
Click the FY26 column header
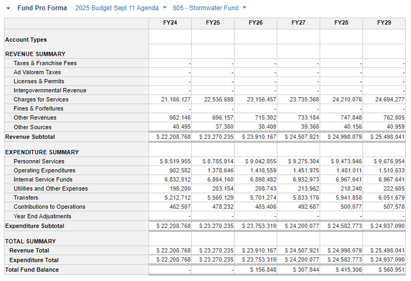click(256, 23)
